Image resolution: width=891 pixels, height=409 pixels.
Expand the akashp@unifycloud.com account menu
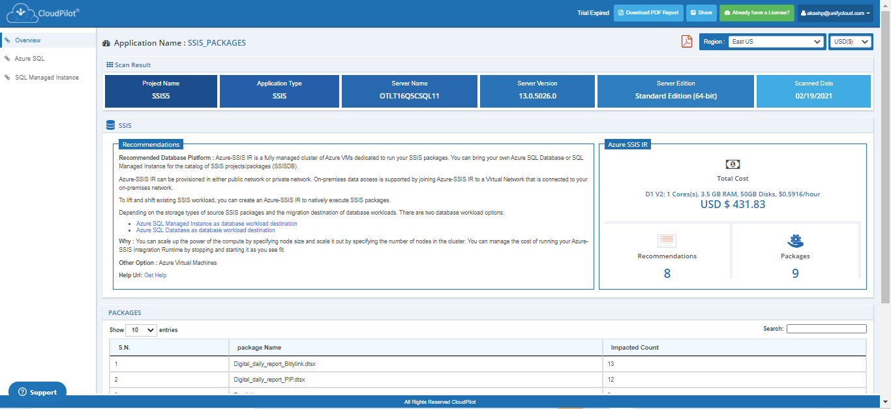coord(835,13)
